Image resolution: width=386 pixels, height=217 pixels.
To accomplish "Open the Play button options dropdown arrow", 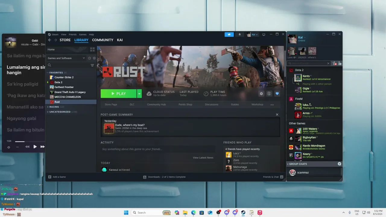I will [x=139, y=94].
